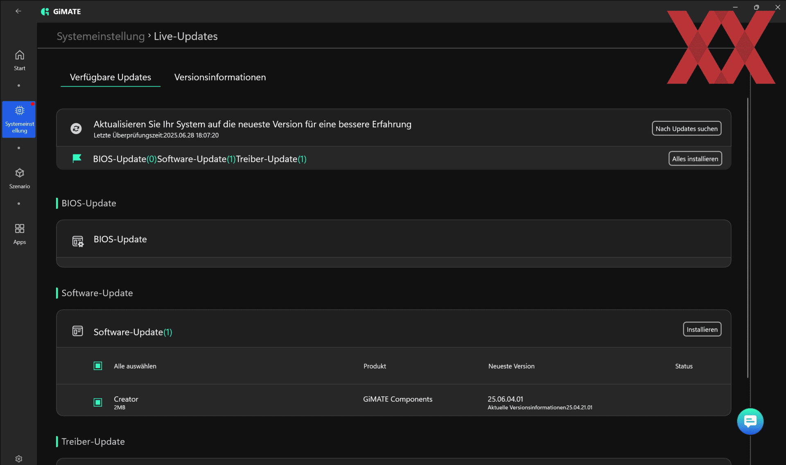Click the Software-Update section heading
Screen dimensions: 786x465
(x=97, y=293)
